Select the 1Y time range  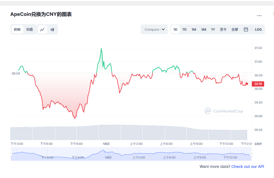pos(213,30)
